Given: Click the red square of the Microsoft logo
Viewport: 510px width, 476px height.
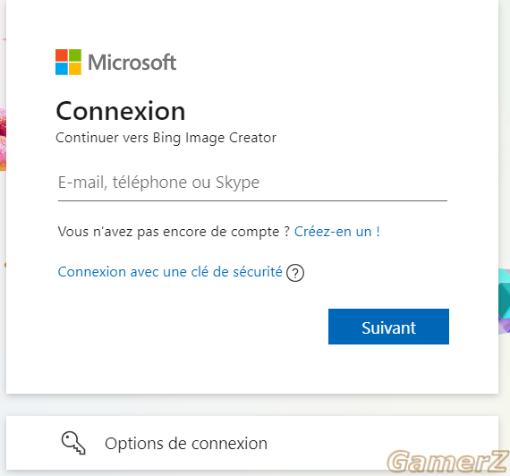Looking at the screenshot, I should (62, 55).
